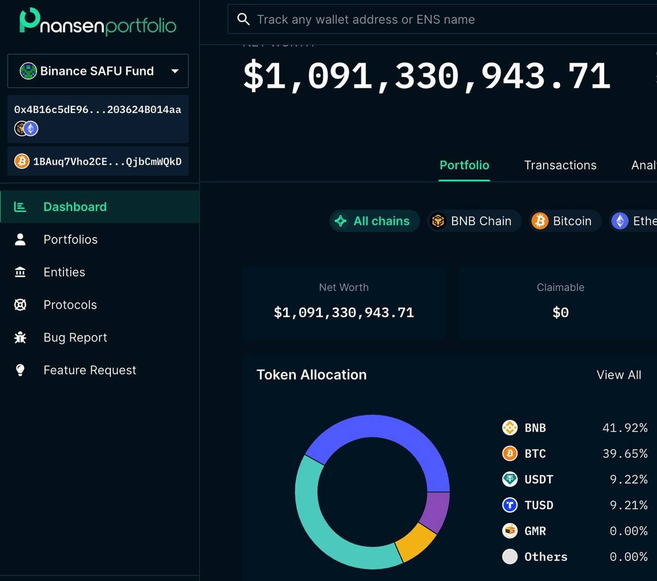Image resolution: width=657 pixels, height=581 pixels.
Task: Select the 1BAuq7Vho2CE...QjbCmWQkD wallet address
Action: pos(98,162)
